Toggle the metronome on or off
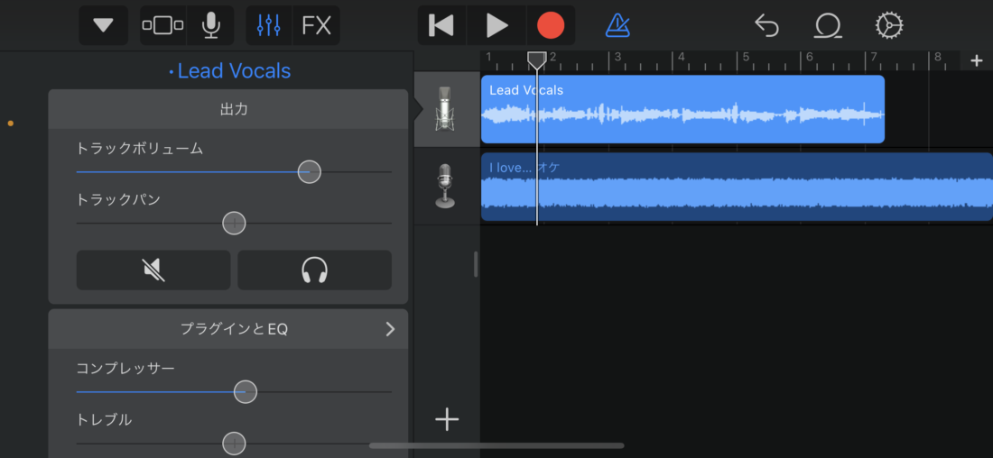Screen dimensions: 993x458 617,25
